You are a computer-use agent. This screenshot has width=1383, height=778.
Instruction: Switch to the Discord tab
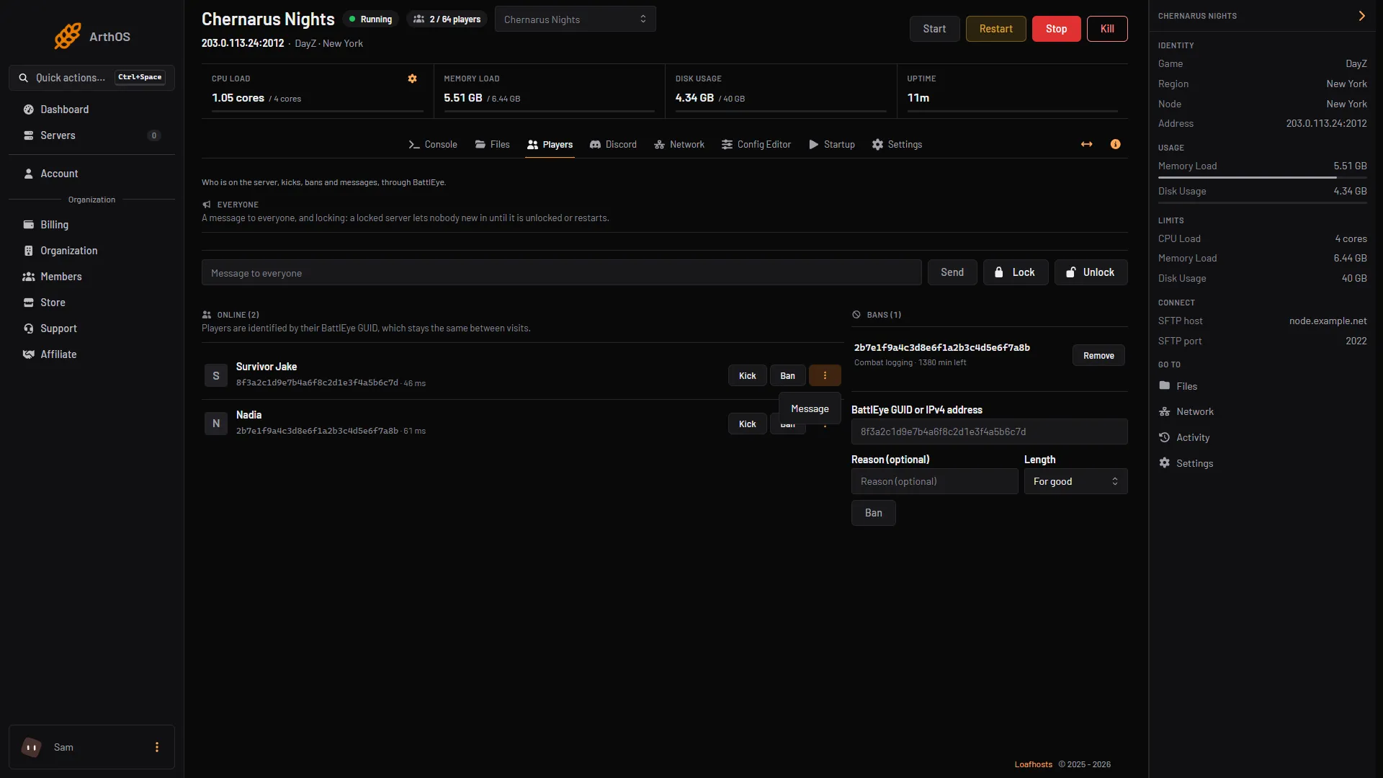pyautogui.click(x=613, y=145)
